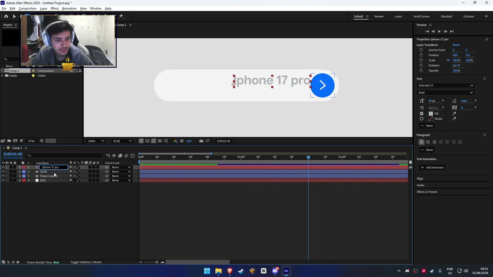Select the Puppet Pin tool

pos(121,16)
